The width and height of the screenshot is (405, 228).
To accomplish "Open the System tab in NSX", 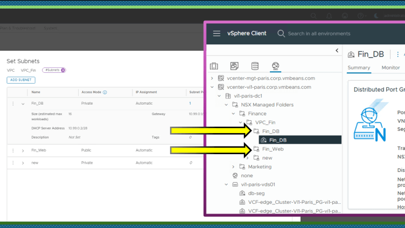I will tap(51, 28).
